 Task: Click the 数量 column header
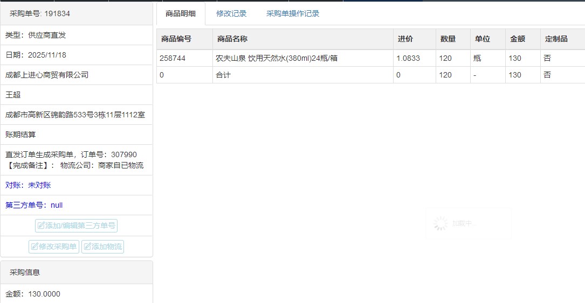(448, 39)
